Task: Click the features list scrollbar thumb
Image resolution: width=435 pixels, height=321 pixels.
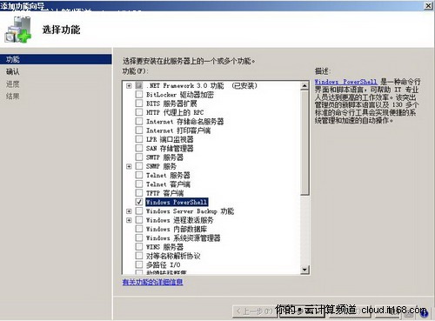Action: [x=304, y=143]
